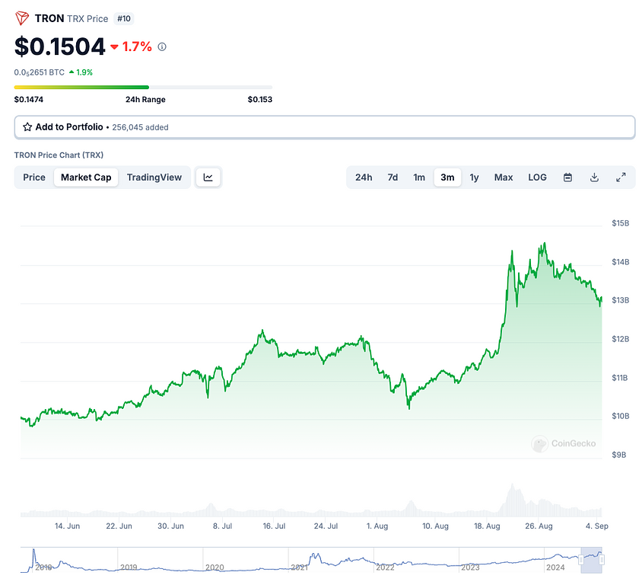Click the price info circle icon

(x=162, y=46)
